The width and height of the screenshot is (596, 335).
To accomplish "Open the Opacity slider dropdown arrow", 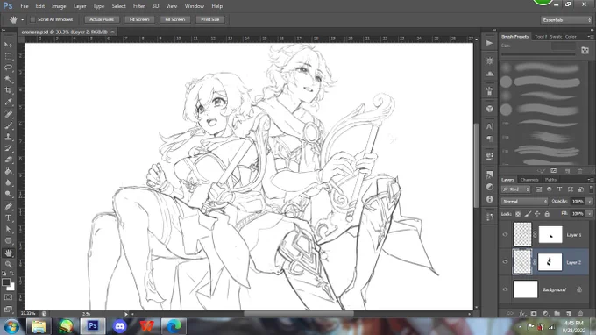I will (590, 201).
